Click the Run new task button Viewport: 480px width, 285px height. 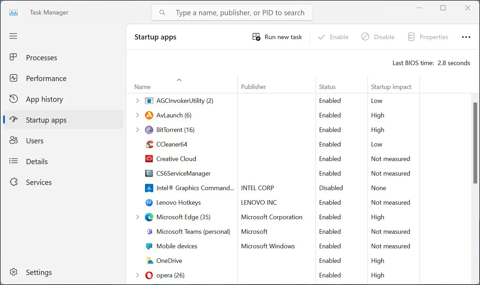277,37
